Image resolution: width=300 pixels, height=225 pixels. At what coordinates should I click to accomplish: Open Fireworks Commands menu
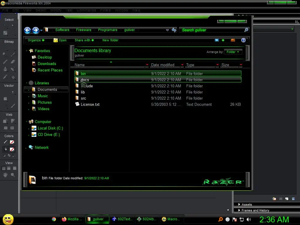coord(86,10)
